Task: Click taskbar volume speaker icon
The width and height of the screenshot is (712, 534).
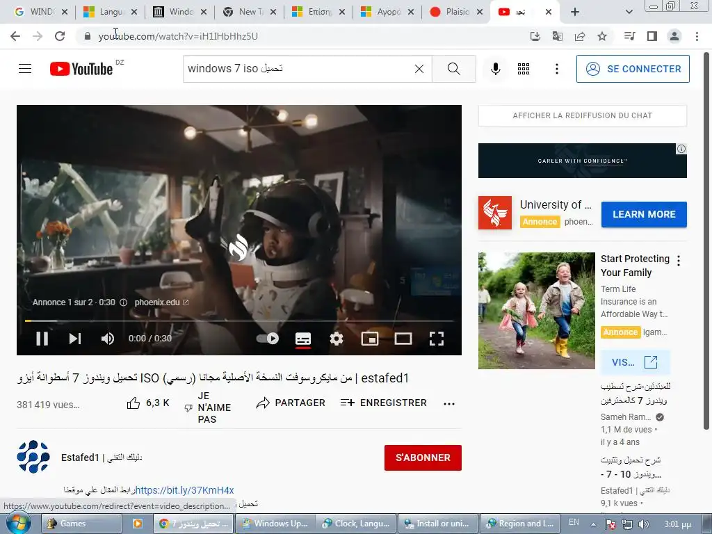Action: (x=643, y=524)
